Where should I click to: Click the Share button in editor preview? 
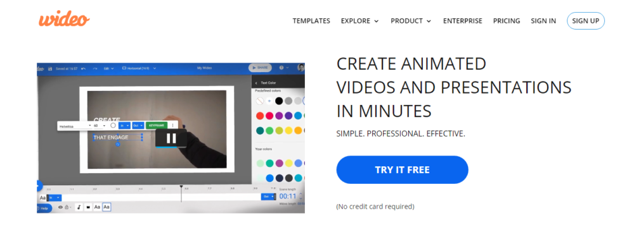260,68
